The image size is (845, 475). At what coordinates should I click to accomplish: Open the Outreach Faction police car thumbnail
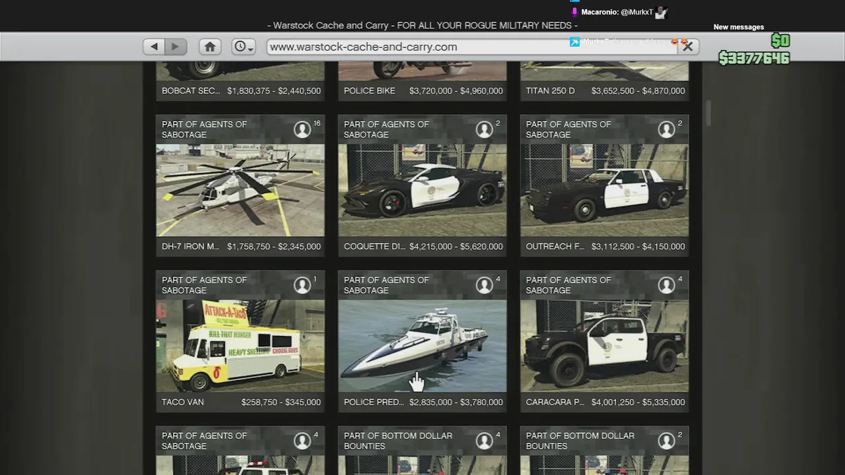point(605,190)
